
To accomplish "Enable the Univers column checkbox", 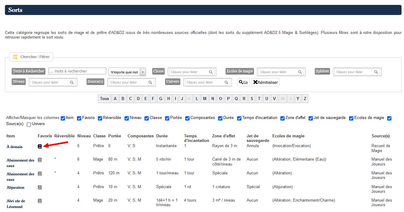I will (x=29, y=124).
